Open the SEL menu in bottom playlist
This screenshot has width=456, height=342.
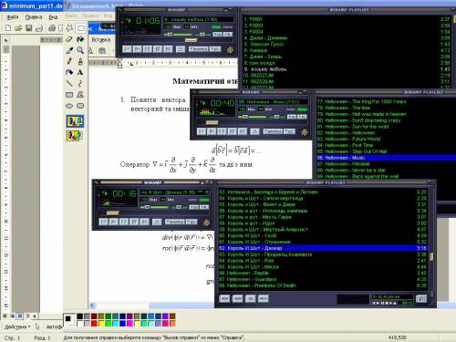coord(251,298)
